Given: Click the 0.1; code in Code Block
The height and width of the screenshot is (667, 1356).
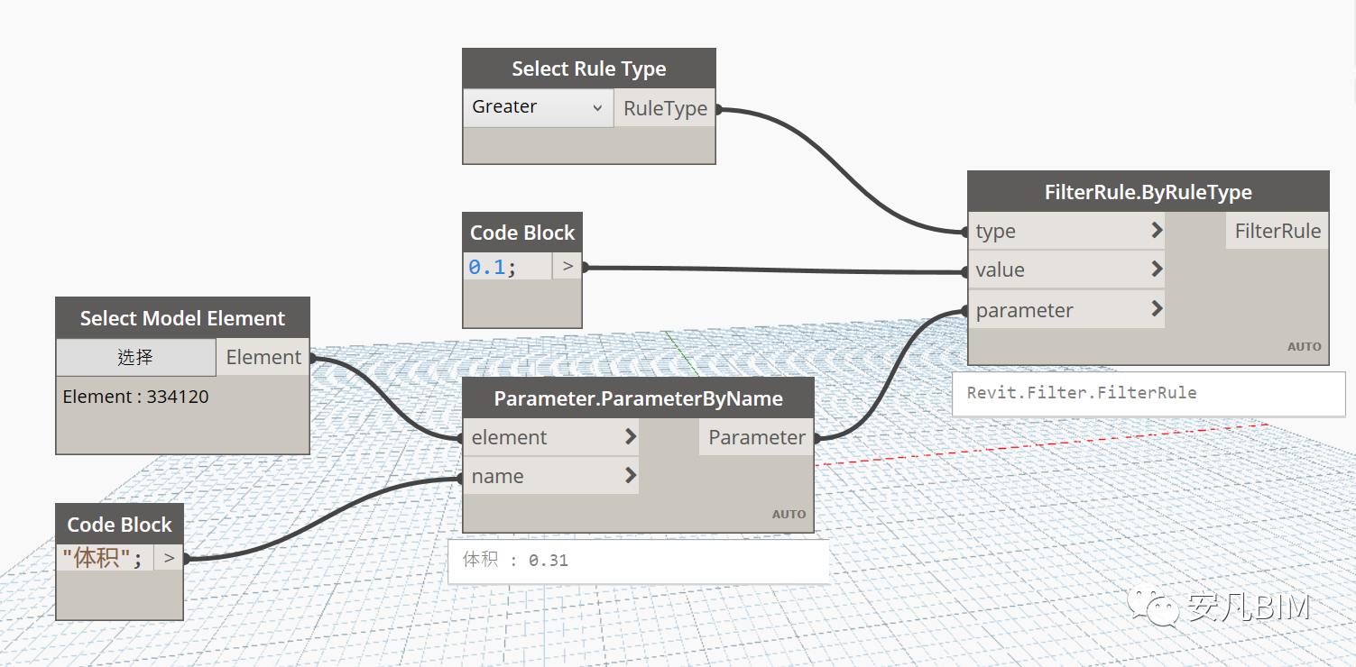Looking at the screenshot, I should click(x=493, y=267).
